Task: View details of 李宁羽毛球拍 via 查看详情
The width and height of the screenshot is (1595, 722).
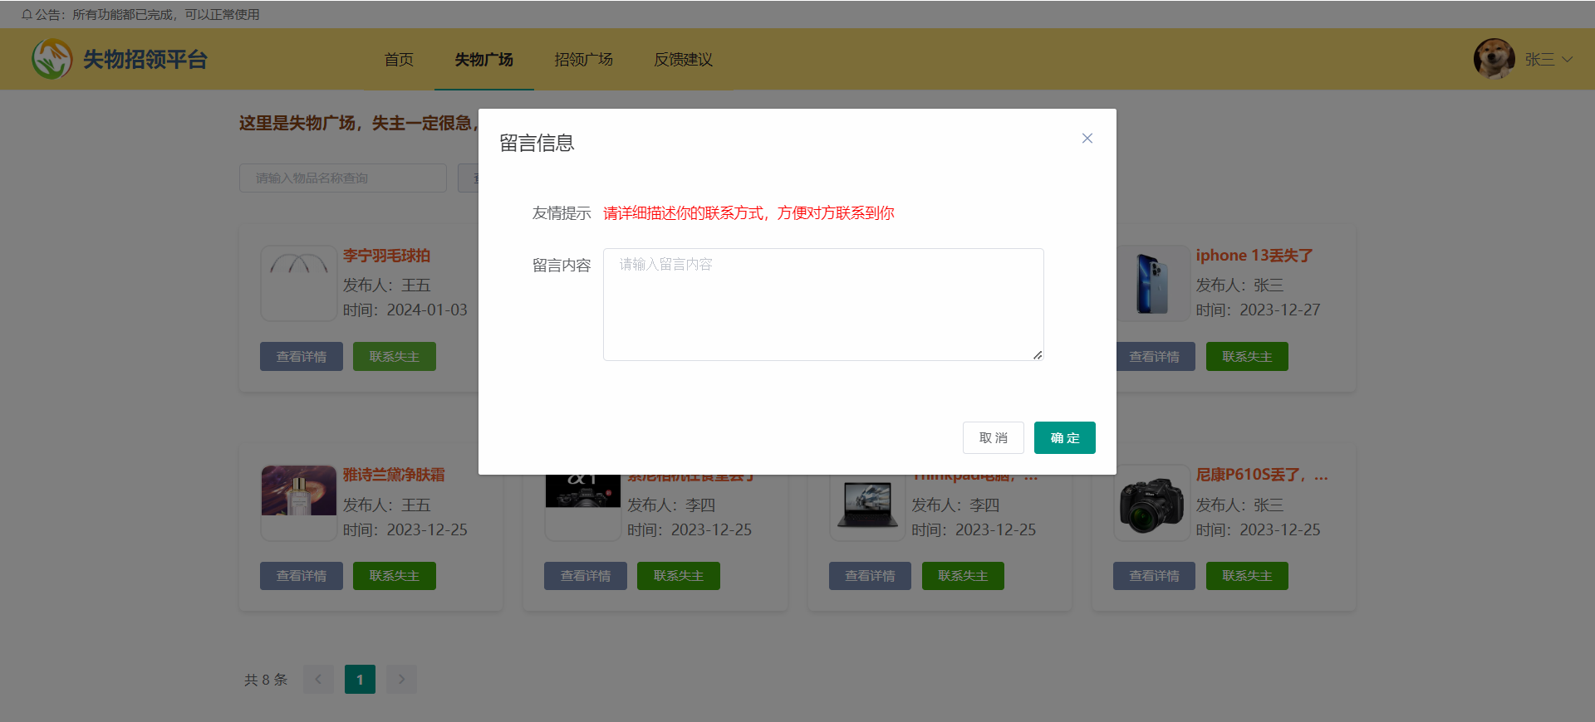Action: pos(302,357)
